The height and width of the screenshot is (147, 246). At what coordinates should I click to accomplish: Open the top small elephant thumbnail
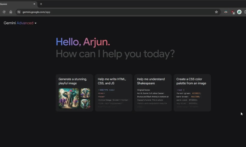pyautogui.click(x=85, y=93)
